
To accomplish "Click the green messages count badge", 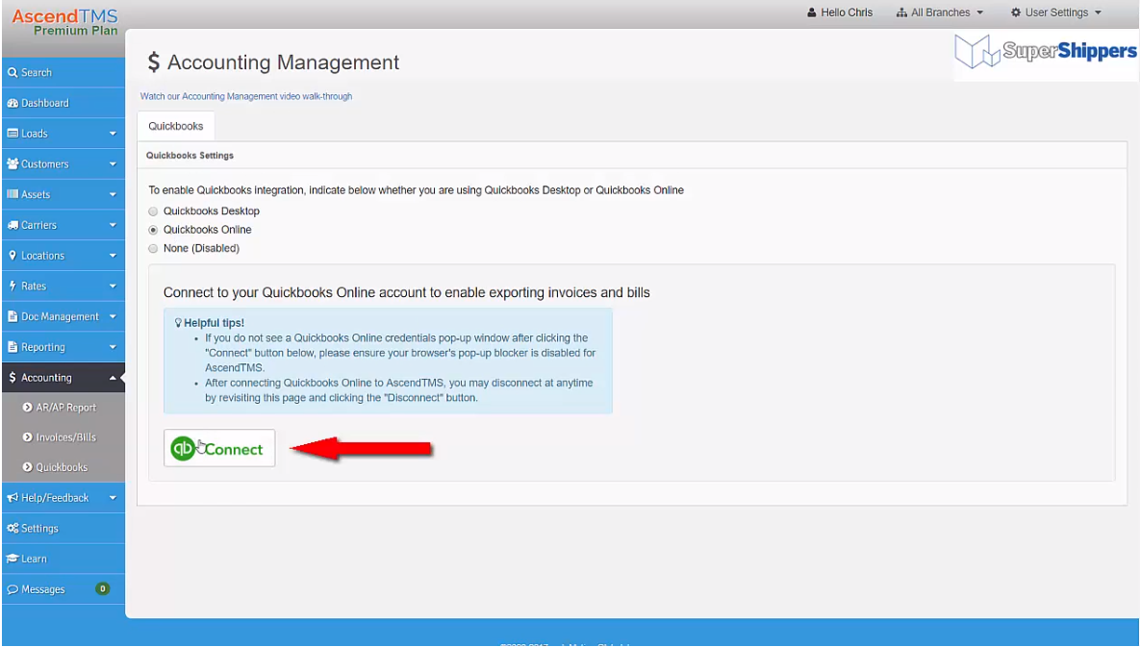I will click(x=103, y=589).
